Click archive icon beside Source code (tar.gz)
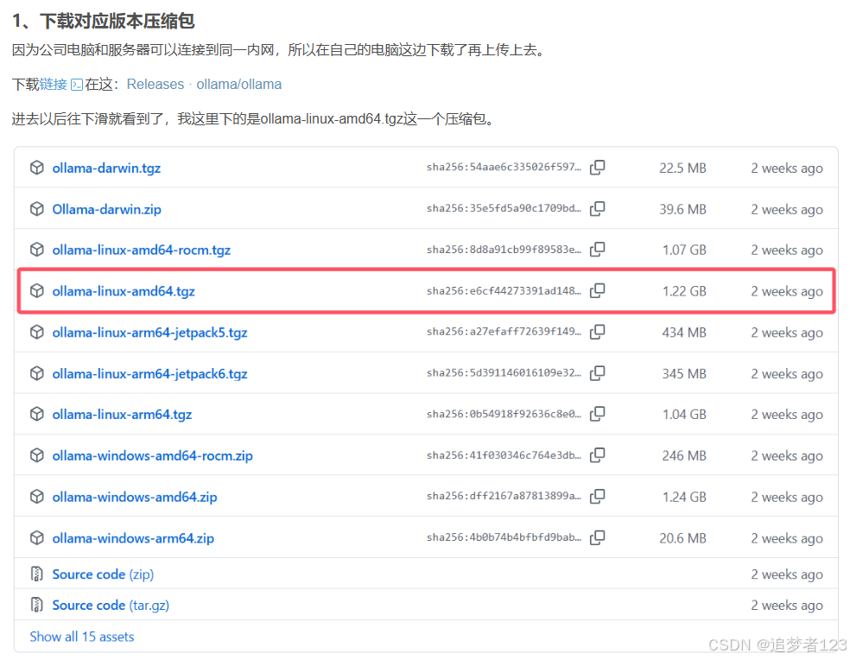The height and width of the screenshot is (660, 850). pos(37,605)
